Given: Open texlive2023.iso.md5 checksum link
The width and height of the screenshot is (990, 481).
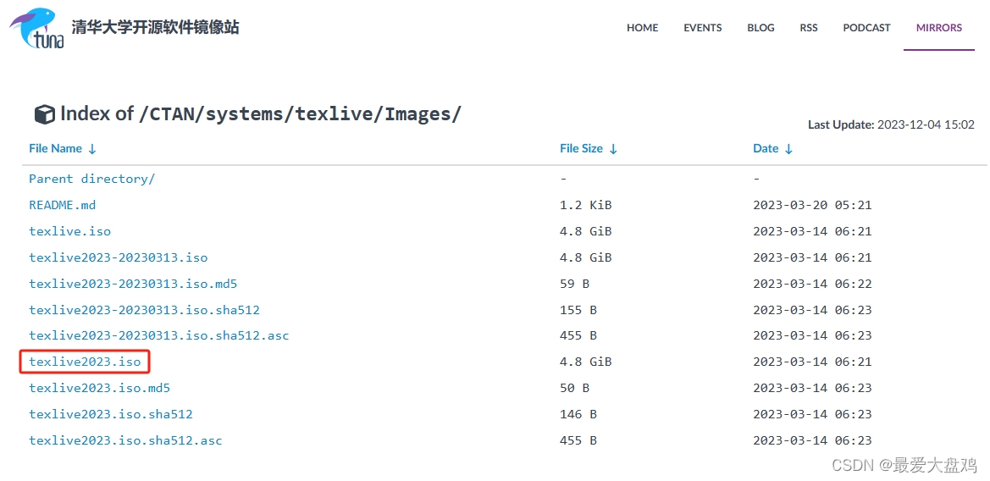Looking at the screenshot, I should click(x=100, y=388).
